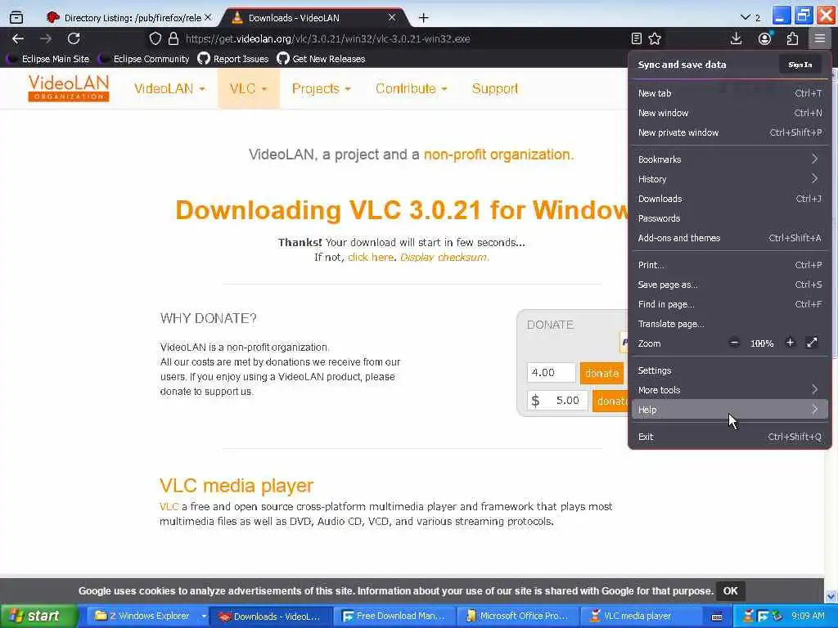This screenshot has height=628, width=838.
Task: Expand the More tools submenu
Action: [729, 390]
